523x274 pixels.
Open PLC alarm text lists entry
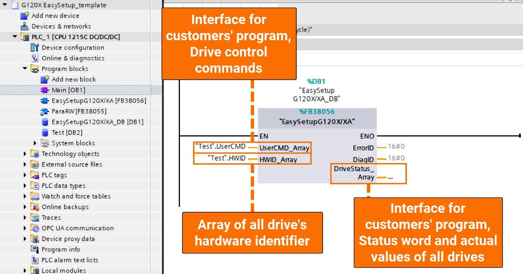pos(70,260)
